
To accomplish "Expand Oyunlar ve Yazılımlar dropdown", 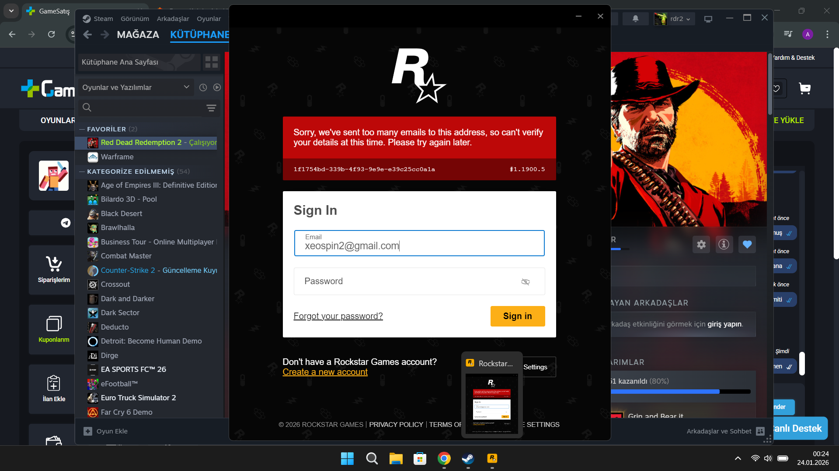I will (x=136, y=87).
